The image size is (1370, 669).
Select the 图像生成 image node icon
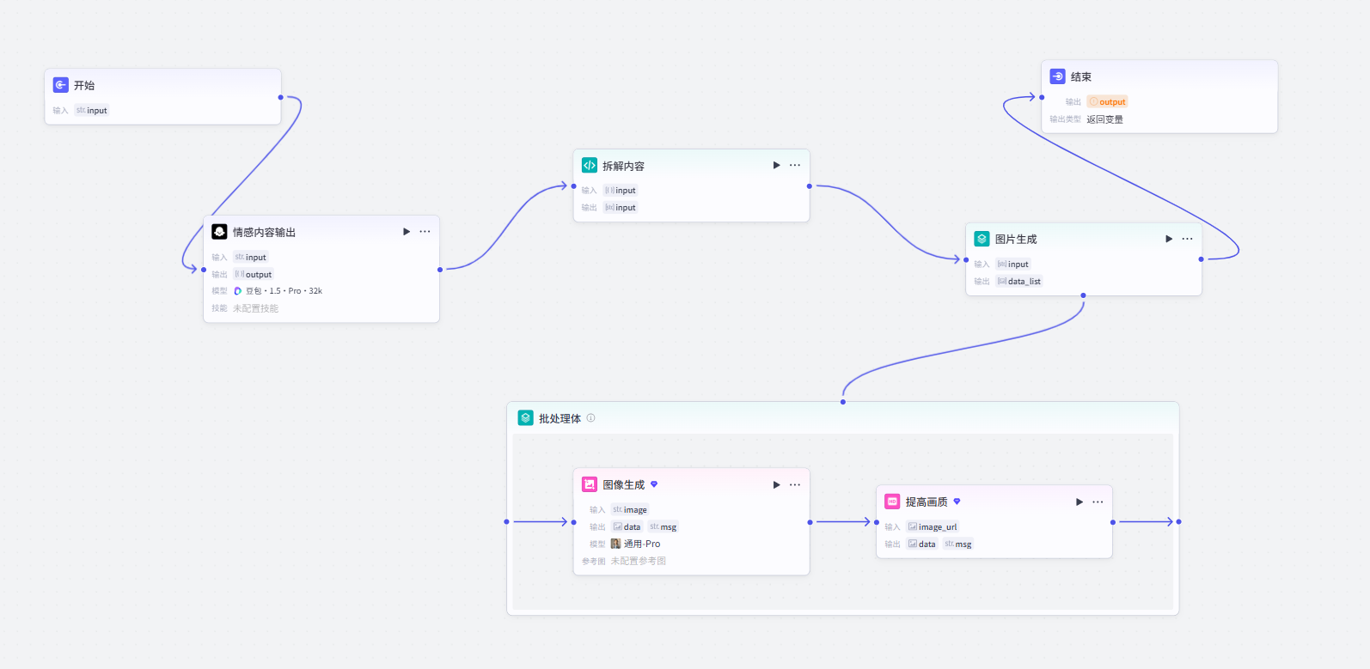coord(590,484)
